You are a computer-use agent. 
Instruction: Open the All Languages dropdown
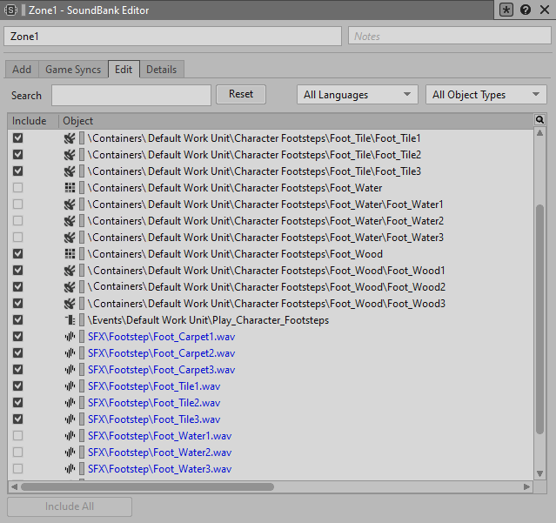click(x=357, y=95)
